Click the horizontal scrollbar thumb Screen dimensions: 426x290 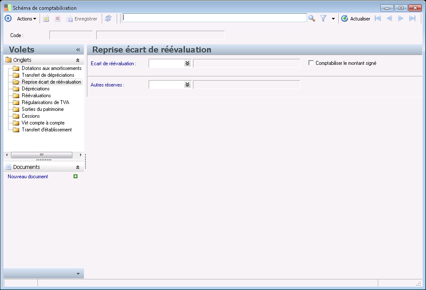click(42, 155)
